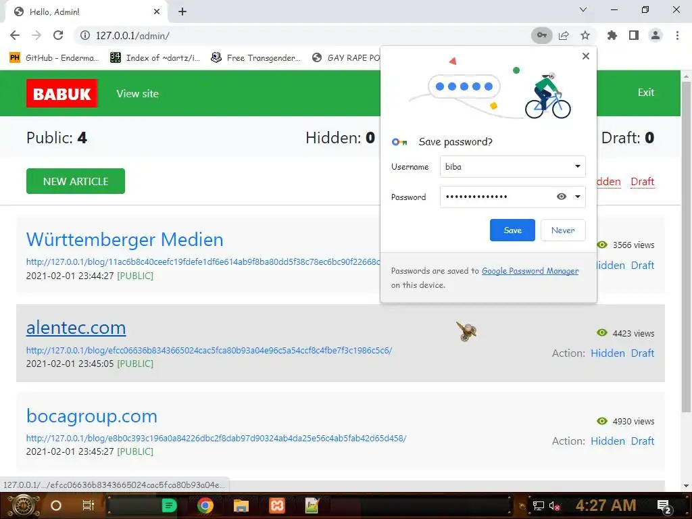The height and width of the screenshot is (519, 692).
Task: Open the alentec.com blog URL
Action: [209, 351]
